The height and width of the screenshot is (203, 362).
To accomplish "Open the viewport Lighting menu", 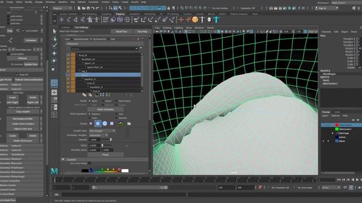I will point(179,28).
